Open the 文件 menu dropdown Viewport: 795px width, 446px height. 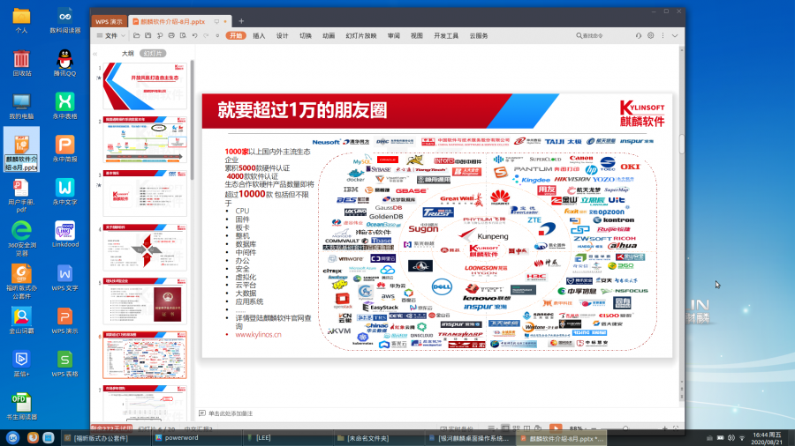110,36
